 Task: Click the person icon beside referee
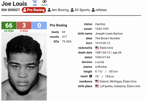coord(93,10)
